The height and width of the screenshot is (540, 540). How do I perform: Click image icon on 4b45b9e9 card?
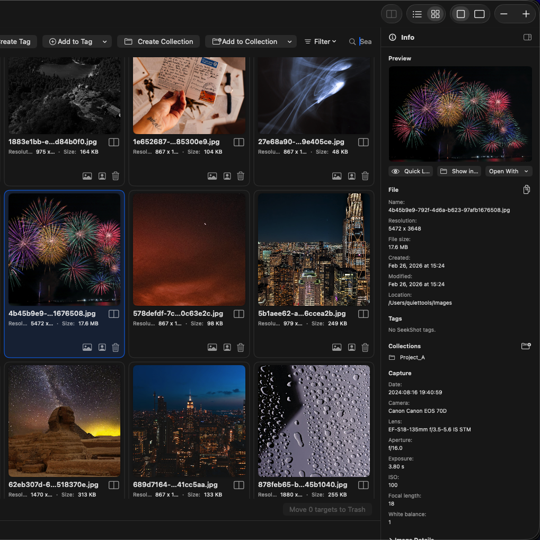[x=87, y=347]
